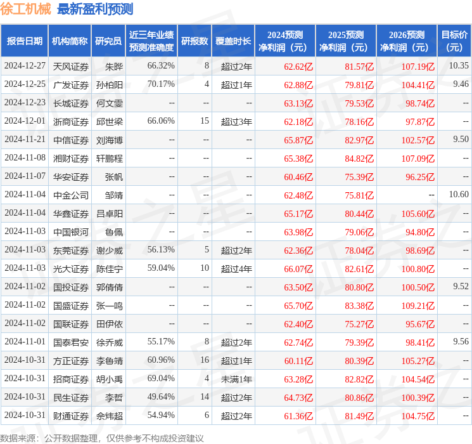Viewport: 472px width, 444px height.
Task: Open the 天风证券 institution entry
Action: pyautogui.click(x=71, y=66)
